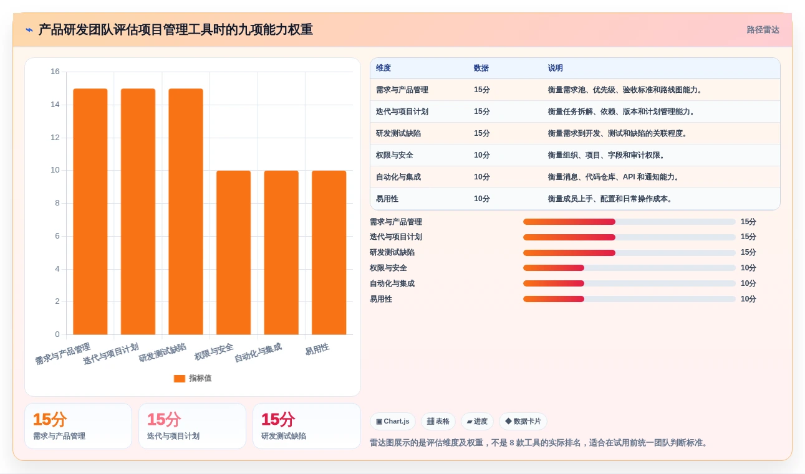Click the lightning icon beside the title
The width and height of the screenshot is (805, 474).
(29, 30)
